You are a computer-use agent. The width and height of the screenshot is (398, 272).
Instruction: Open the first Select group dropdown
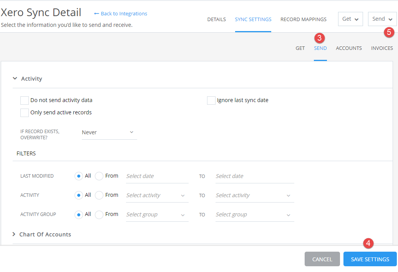(157, 215)
